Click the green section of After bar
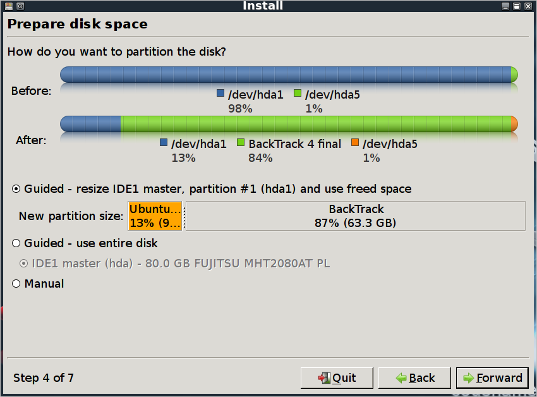 tap(316, 124)
